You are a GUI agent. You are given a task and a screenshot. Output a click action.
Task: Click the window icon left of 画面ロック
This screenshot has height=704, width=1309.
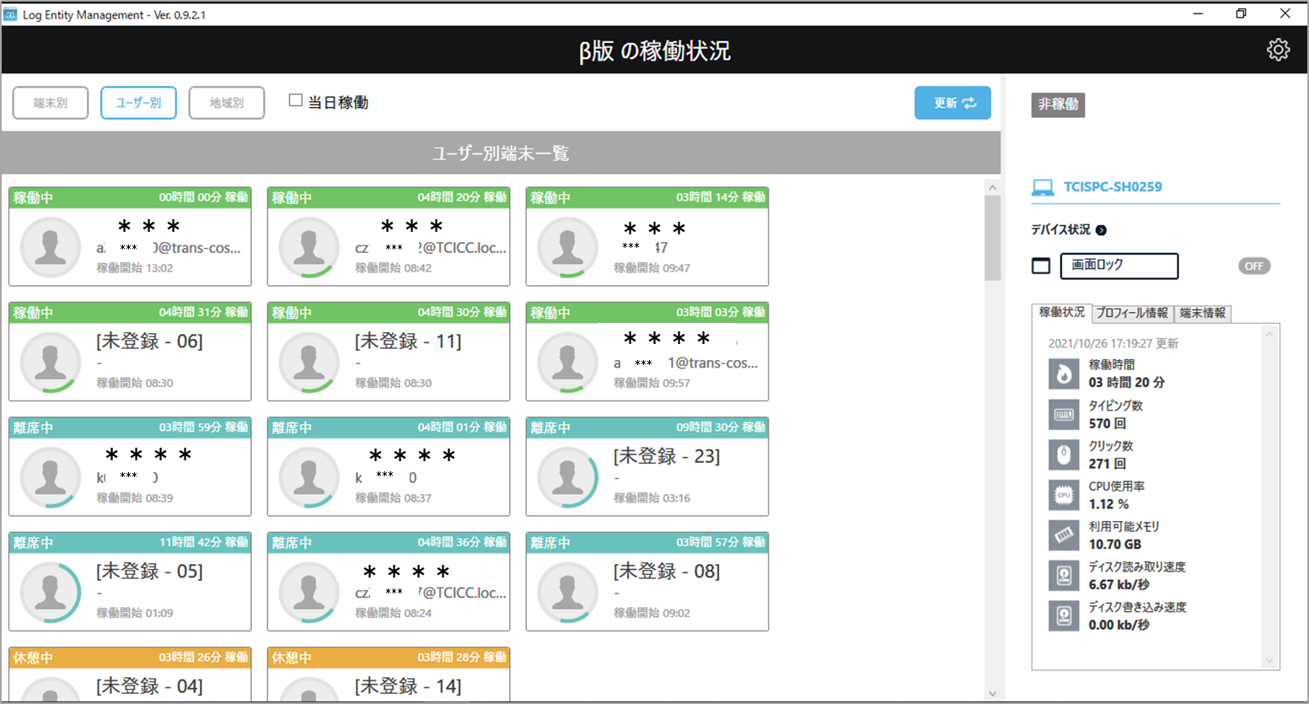pos(1041,266)
